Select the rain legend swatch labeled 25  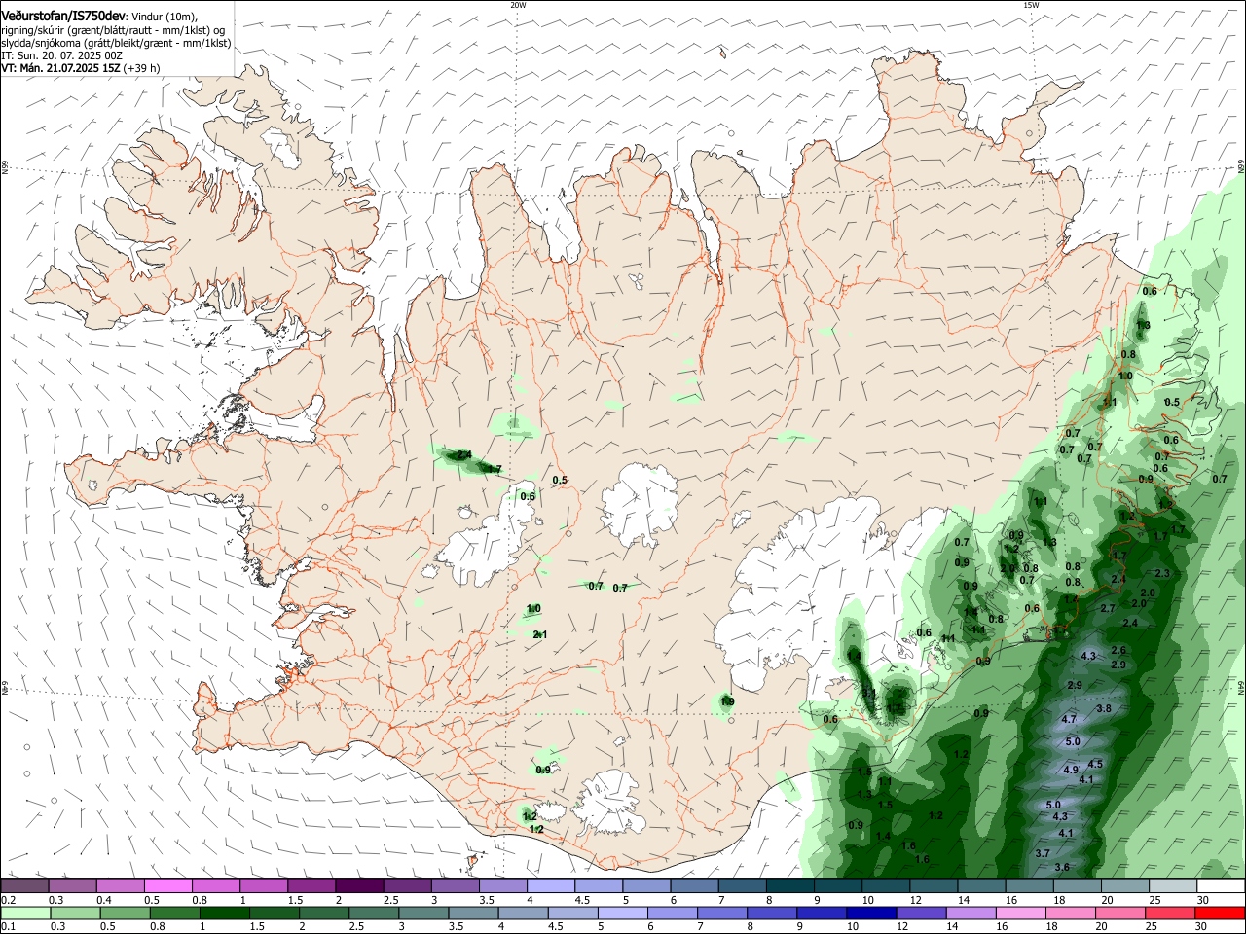click(x=1172, y=913)
